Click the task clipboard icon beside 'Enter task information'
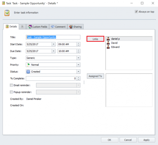This screenshot has width=158, height=145. [7, 13]
